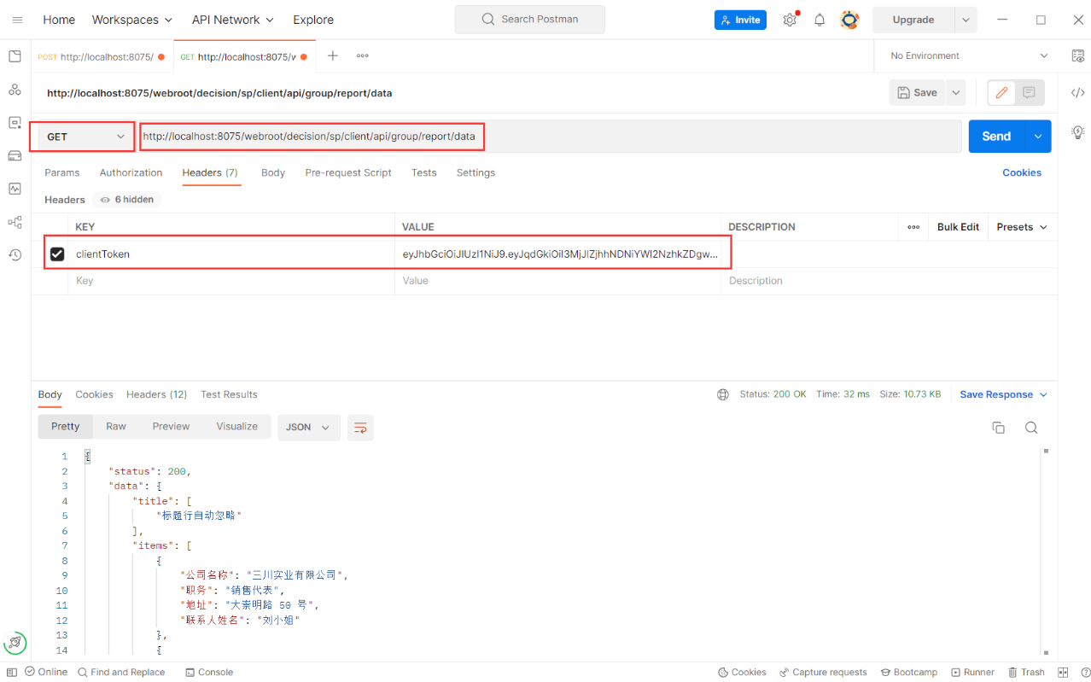The height and width of the screenshot is (682, 1091).
Task: Open the request Body tab
Action: coord(273,172)
